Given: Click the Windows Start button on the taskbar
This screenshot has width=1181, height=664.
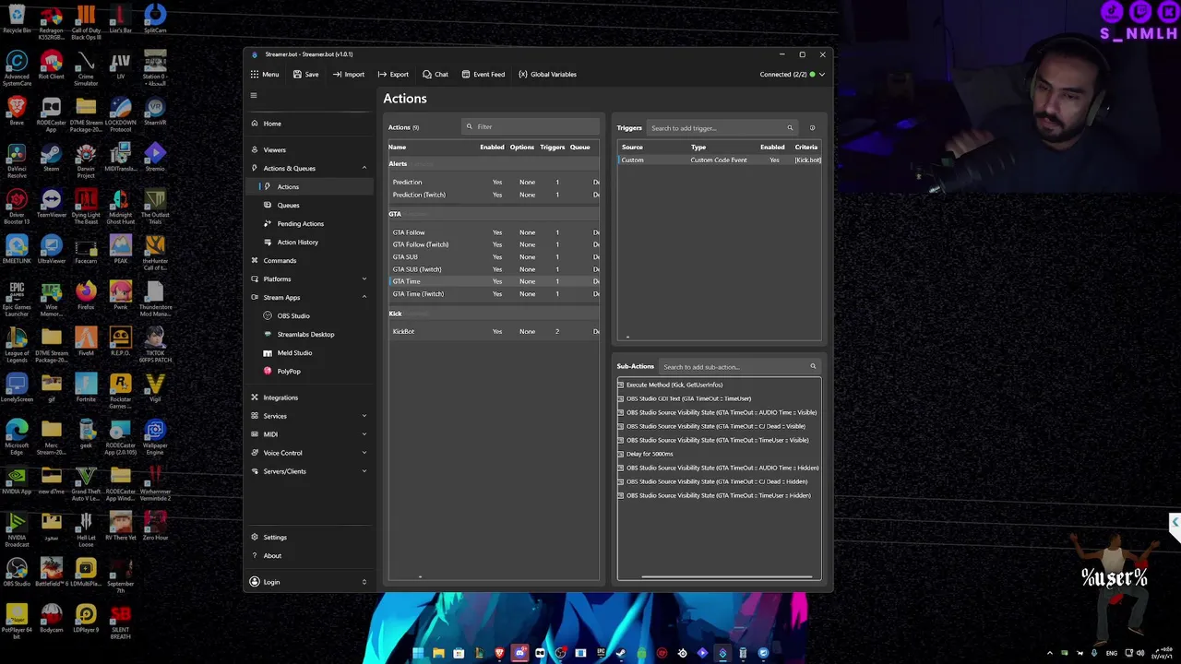Looking at the screenshot, I should tap(418, 653).
